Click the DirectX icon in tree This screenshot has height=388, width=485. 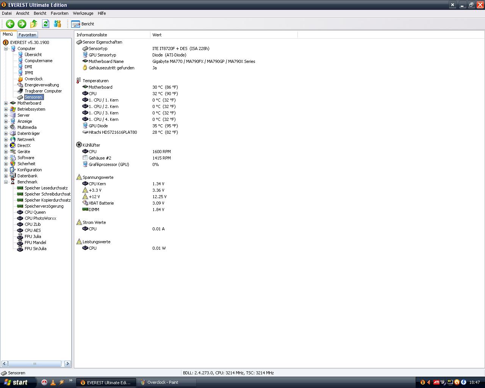13,145
